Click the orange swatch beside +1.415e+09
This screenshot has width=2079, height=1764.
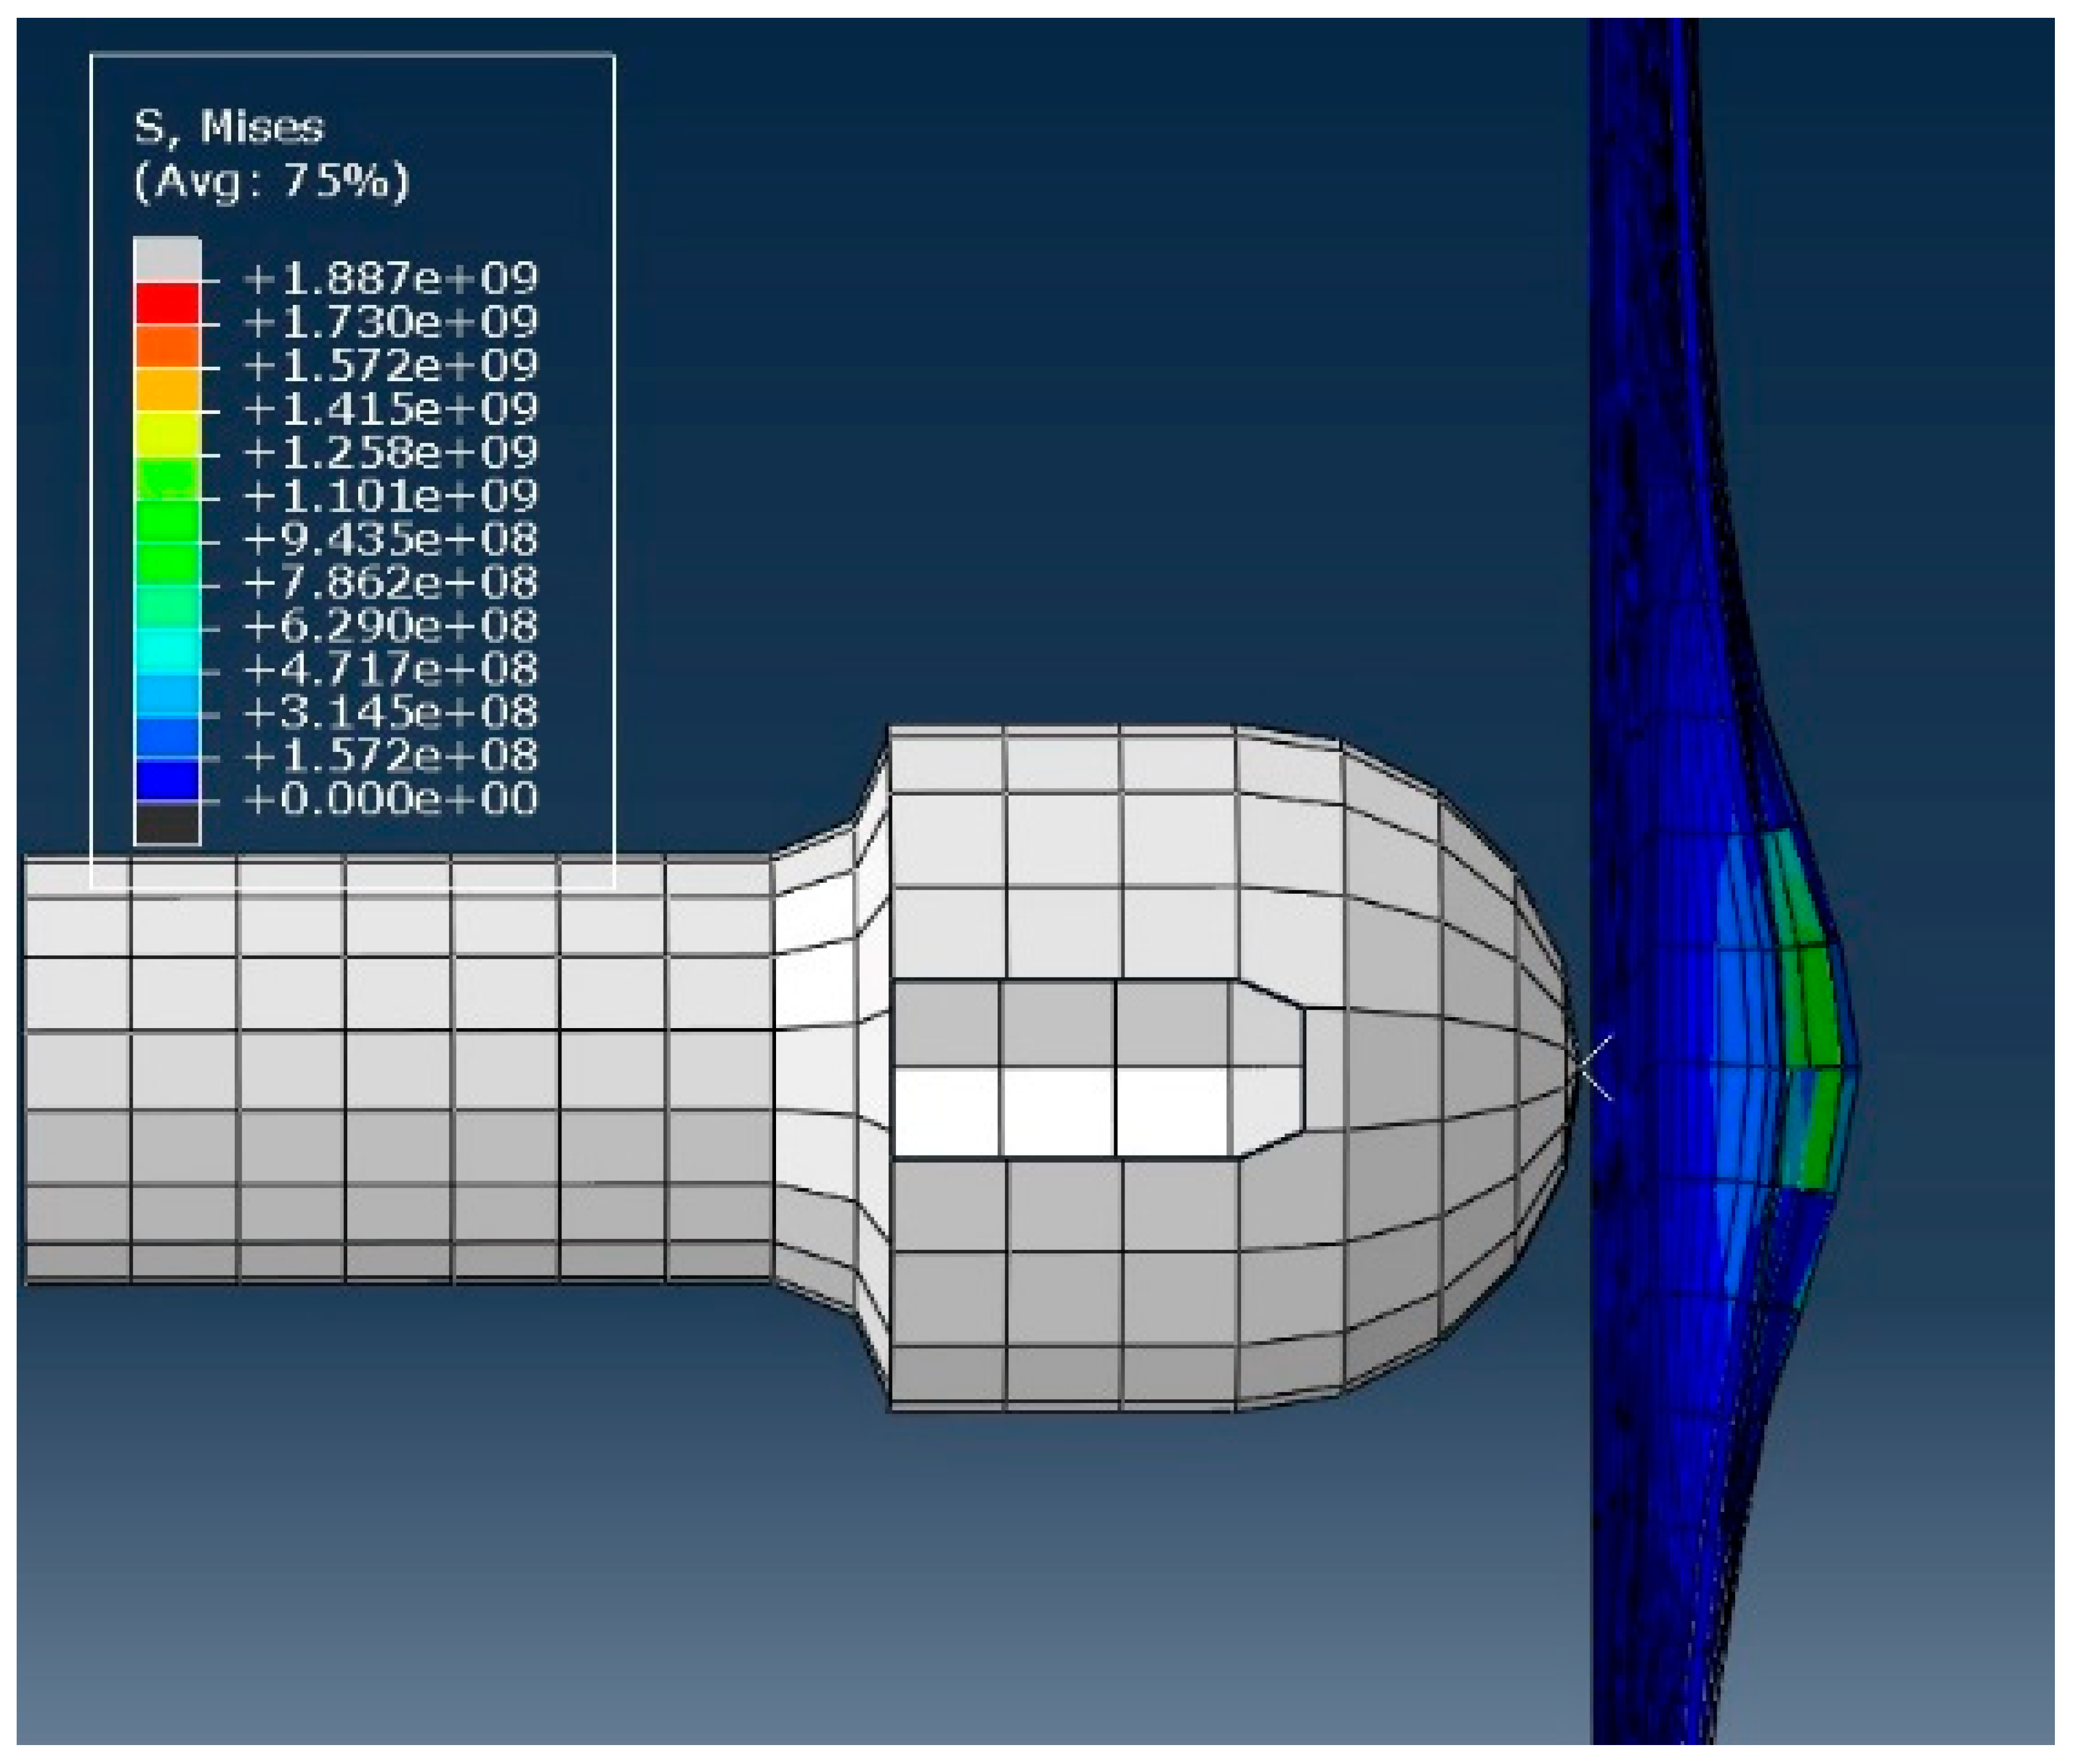tap(167, 390)
